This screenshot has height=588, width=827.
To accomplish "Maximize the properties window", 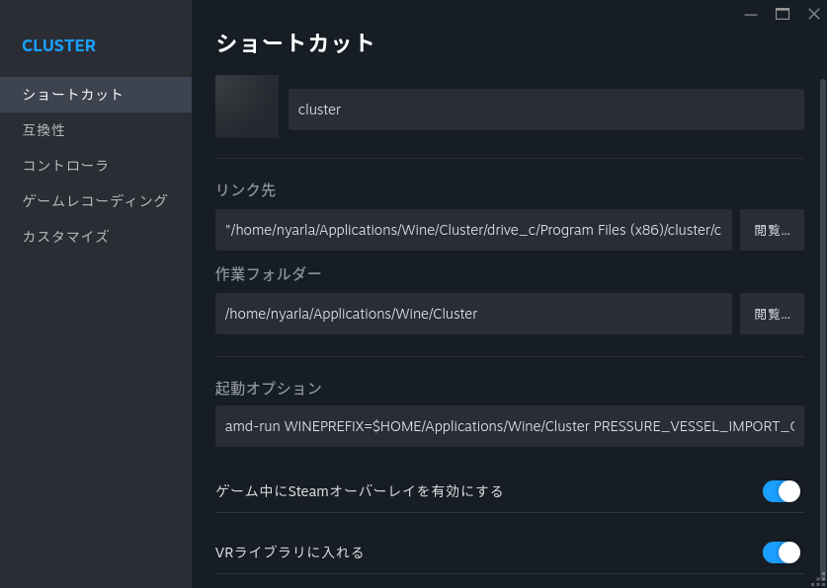I will point(783,15).
